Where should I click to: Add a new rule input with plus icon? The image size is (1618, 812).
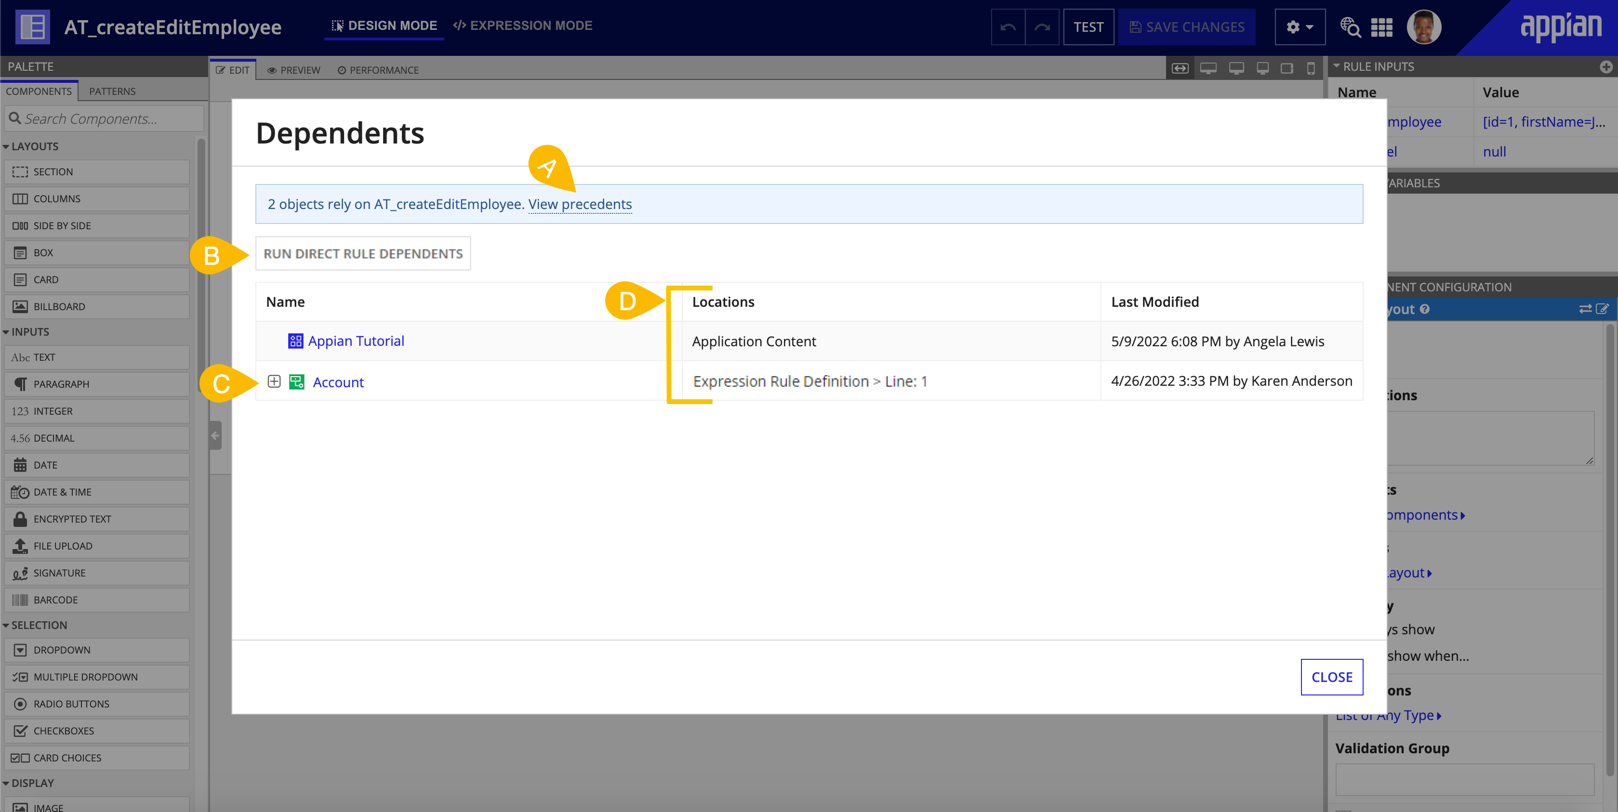coord(1607,66)
